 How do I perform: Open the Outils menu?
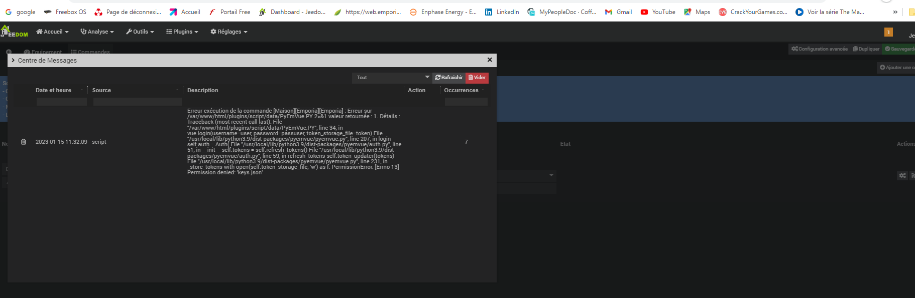click(140, 32)
